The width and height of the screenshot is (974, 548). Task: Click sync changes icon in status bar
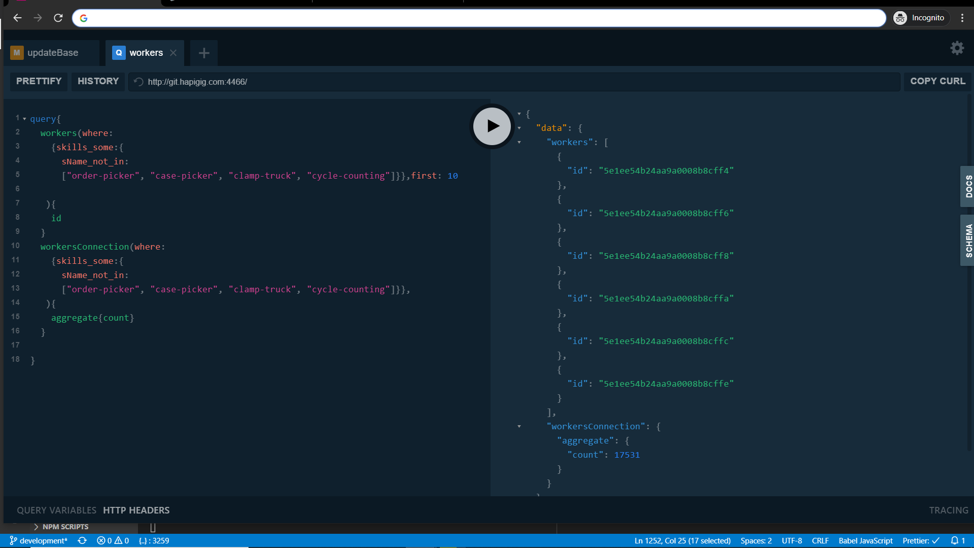coord(82,541)
